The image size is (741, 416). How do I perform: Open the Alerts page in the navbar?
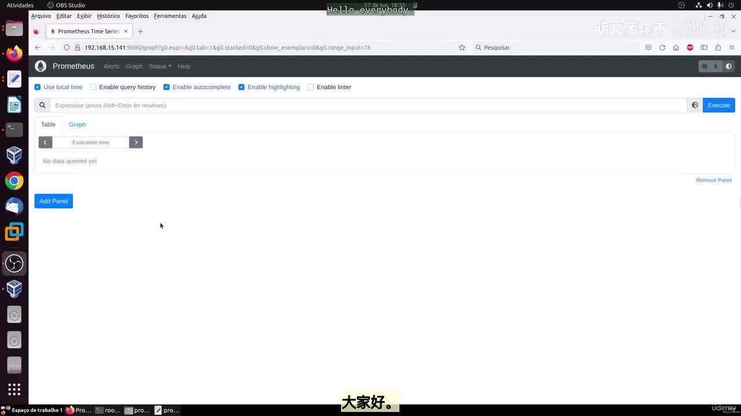coord(111,66)
